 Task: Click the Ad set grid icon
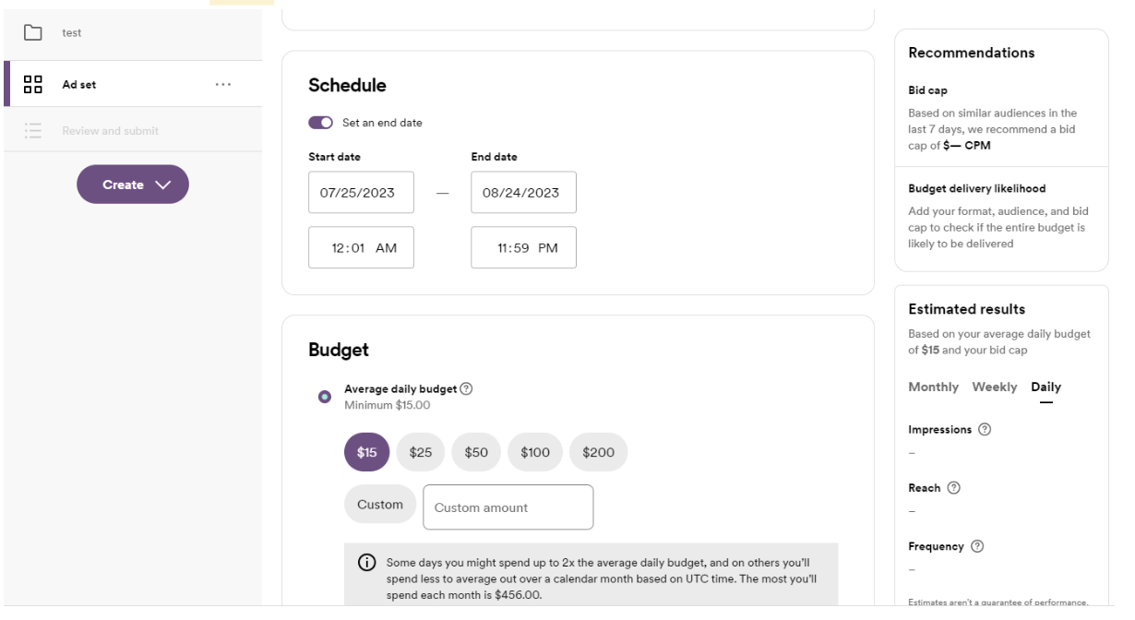pos(33,85)
